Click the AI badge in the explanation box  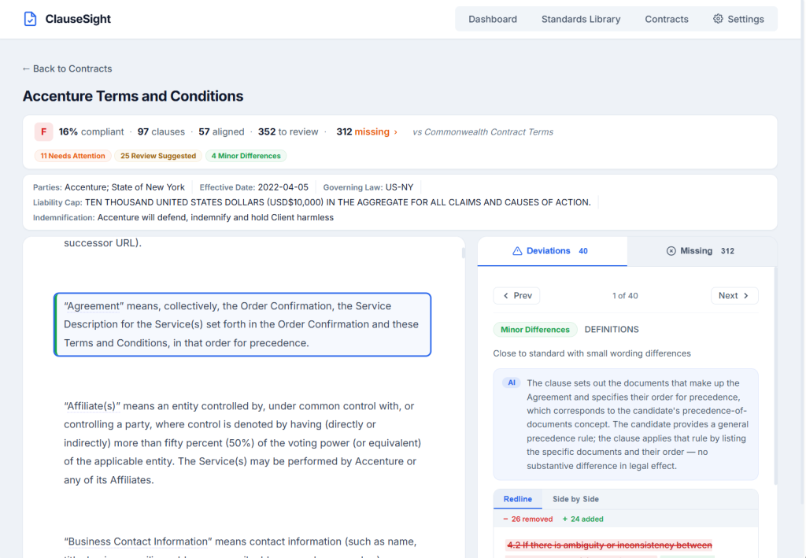click(512, 382)
